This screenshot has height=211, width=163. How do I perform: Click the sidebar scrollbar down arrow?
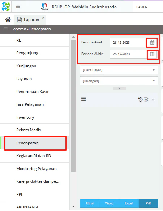[x=73, y=207]
